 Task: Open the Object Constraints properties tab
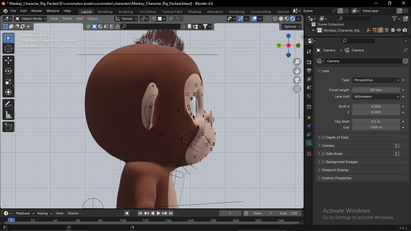click(309, 134)
